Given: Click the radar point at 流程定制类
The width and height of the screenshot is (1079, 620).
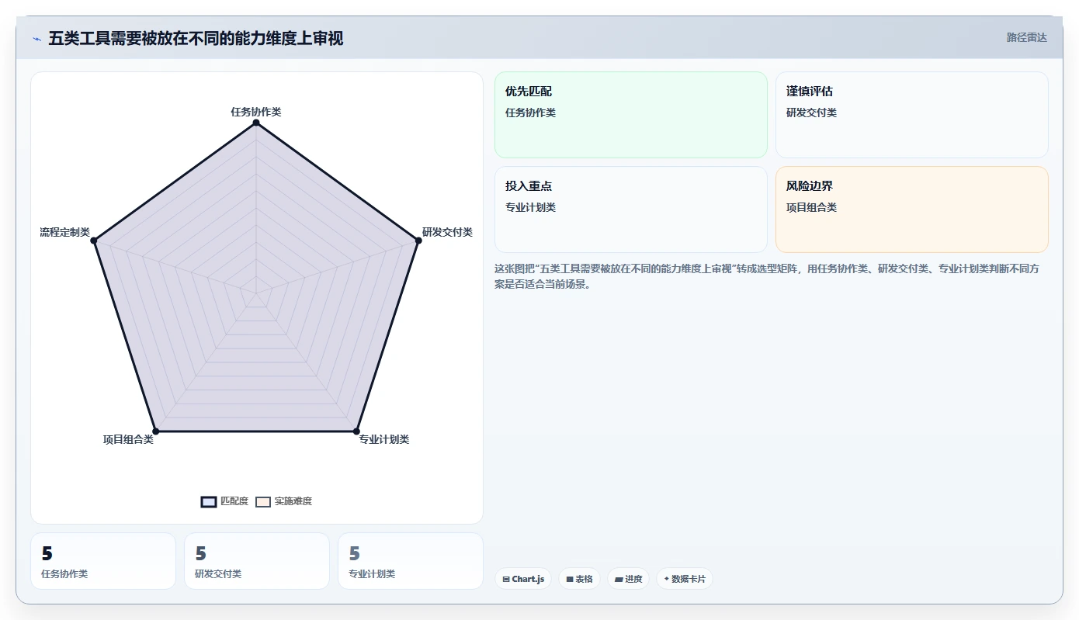Looking at the screenshot, I should (x=94, y=241).
